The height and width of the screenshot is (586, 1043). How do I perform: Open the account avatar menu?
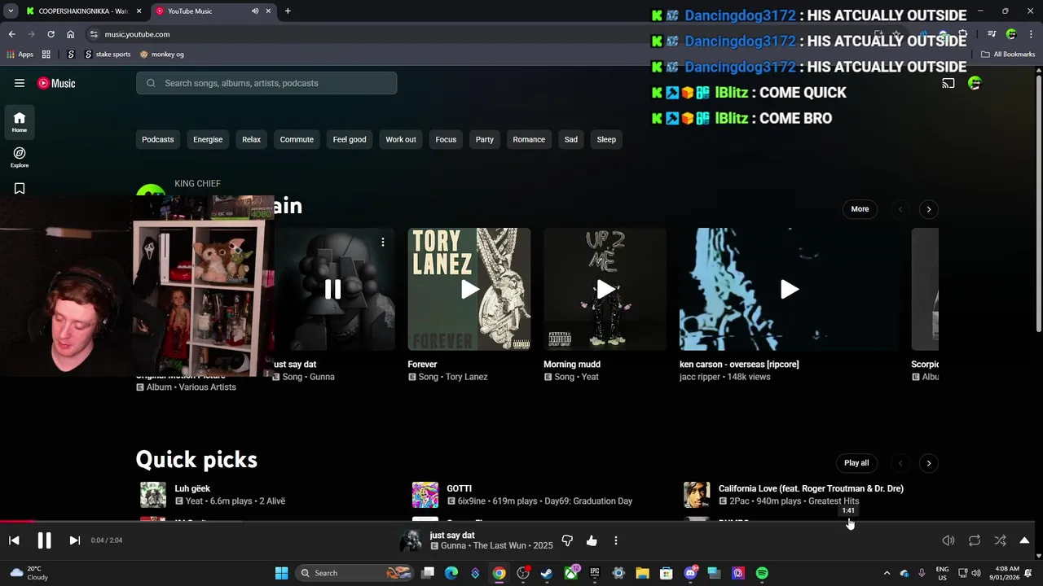click(975, 83)
